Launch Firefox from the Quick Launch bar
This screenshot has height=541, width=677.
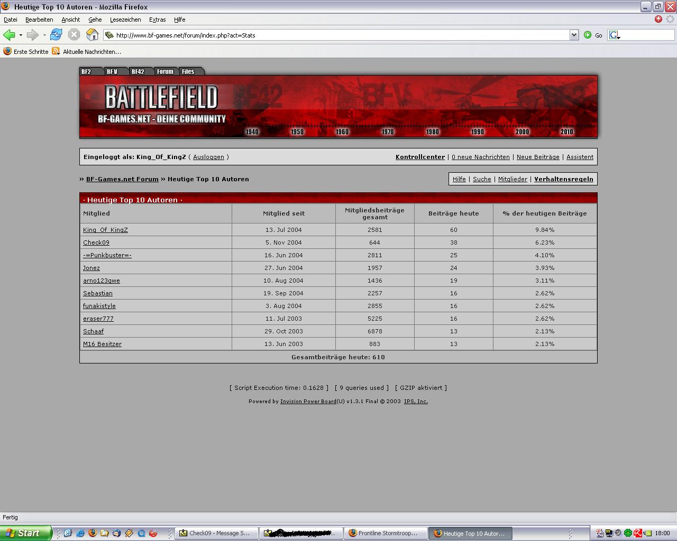point(92,533)
